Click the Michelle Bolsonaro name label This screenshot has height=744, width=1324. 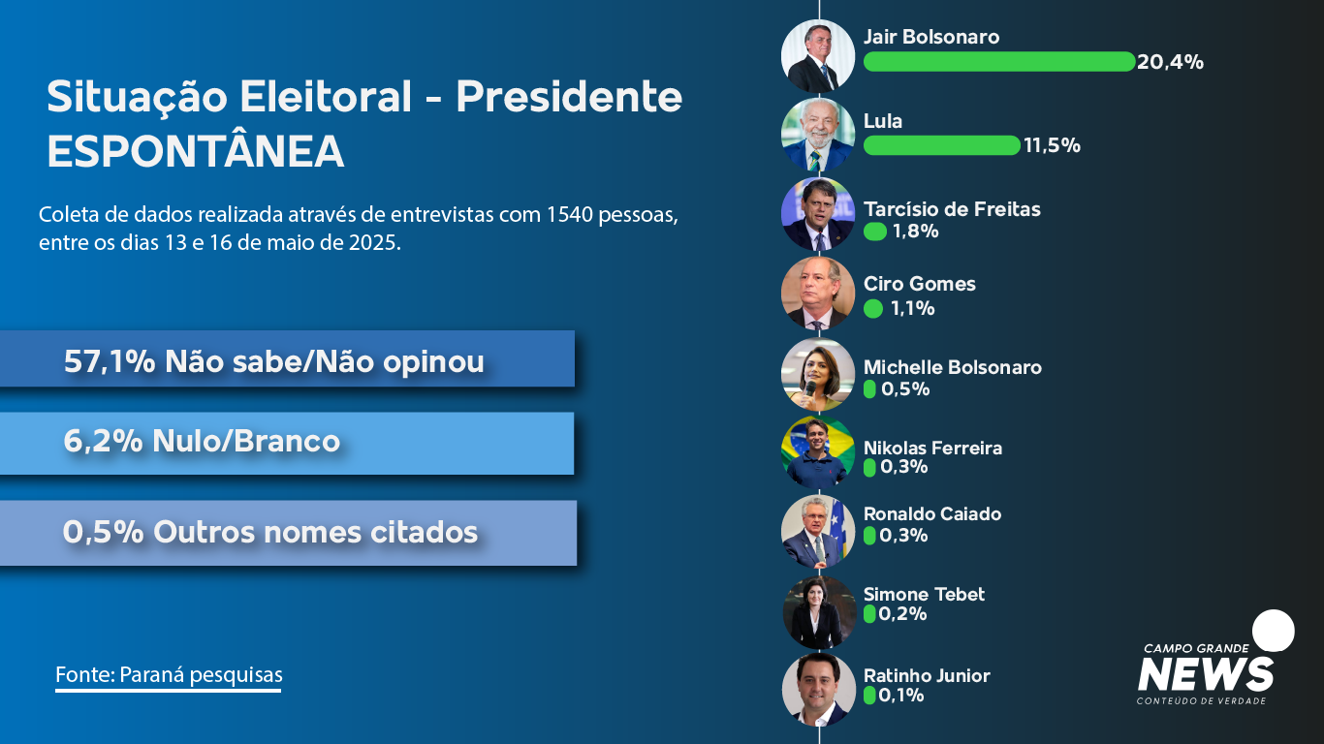(953, 367)
